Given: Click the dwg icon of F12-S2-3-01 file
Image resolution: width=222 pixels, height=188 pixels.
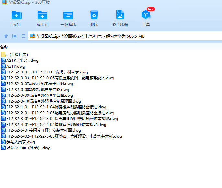Looking at the screenshot, I should click(x=3, y=119).
